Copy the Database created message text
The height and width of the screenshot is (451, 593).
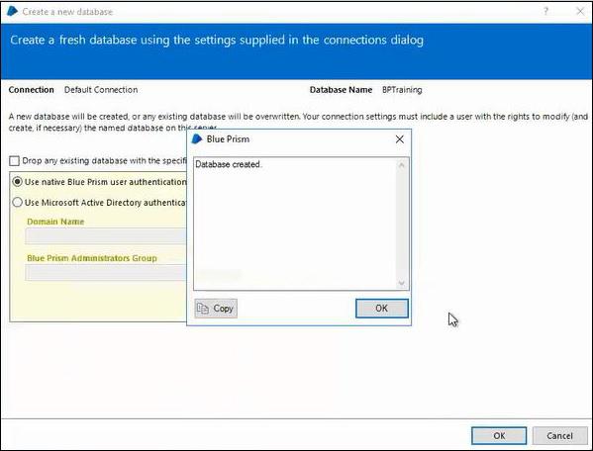(216, 309)
